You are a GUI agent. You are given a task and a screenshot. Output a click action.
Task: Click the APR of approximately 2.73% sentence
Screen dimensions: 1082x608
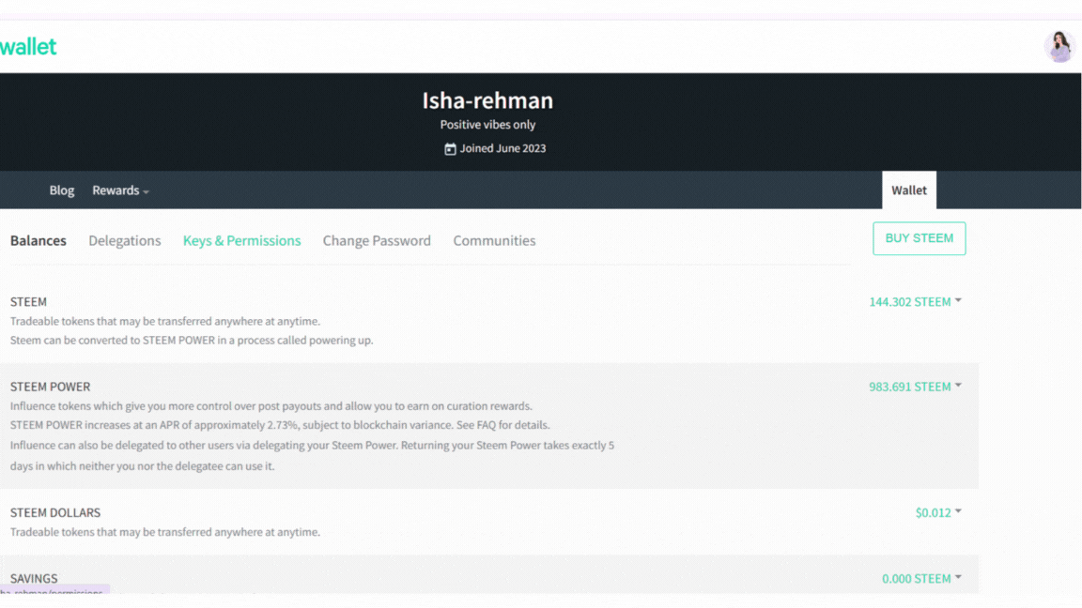pos(280,425)
